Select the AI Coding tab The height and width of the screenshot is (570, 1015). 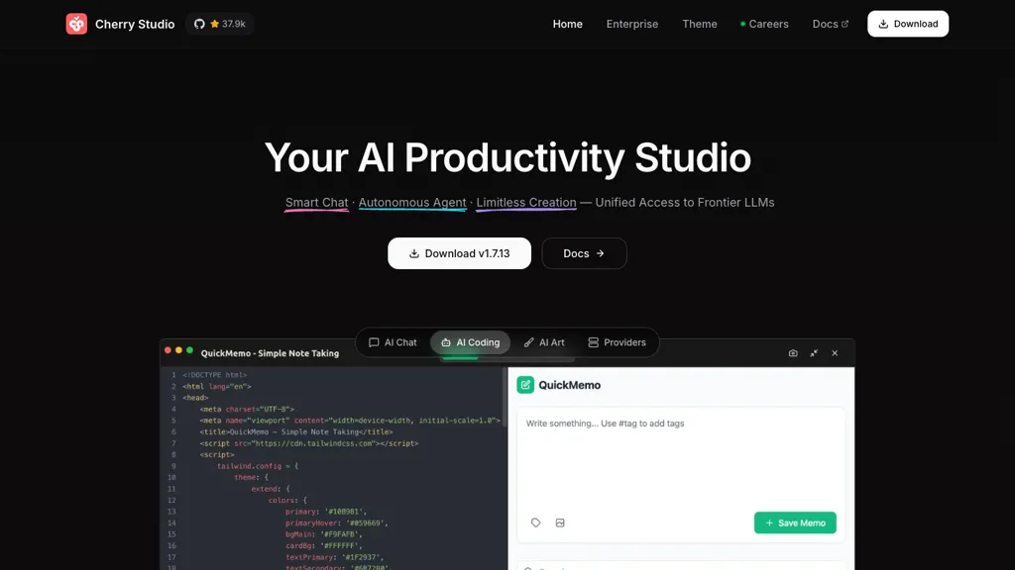(x=471, y=342)
